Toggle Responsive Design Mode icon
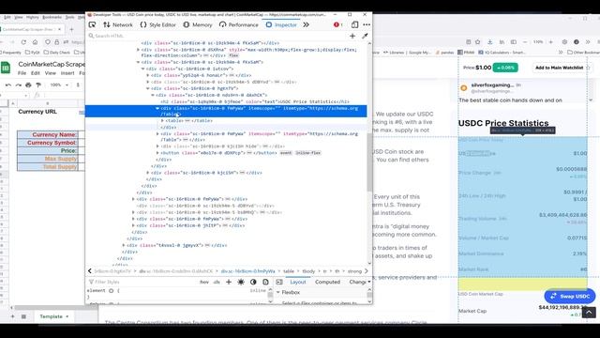 pos(354,24)
